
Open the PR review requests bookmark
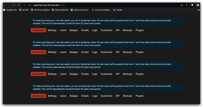40,10
